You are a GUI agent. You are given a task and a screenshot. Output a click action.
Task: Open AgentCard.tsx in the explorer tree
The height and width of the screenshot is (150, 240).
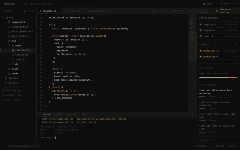coord(19,36)
